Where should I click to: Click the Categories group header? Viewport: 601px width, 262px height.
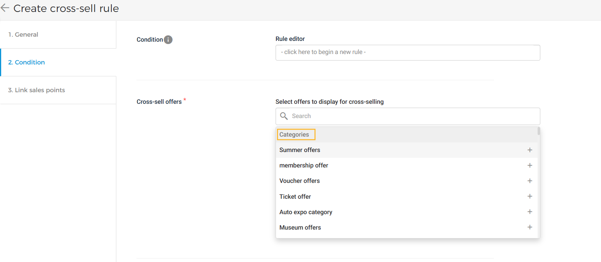pos(295,135)
